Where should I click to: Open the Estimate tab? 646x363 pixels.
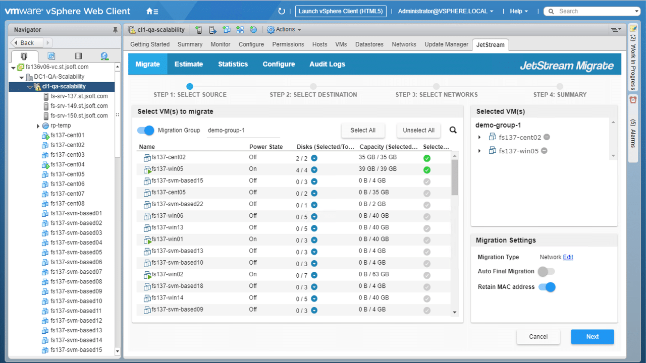click(189, 64)
